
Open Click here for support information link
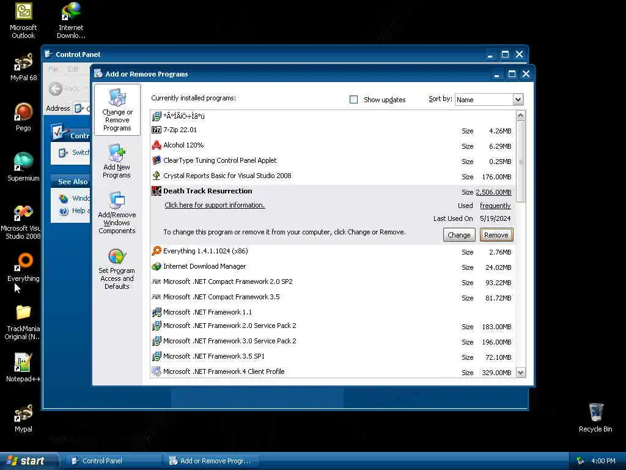[x=215, y=205]
